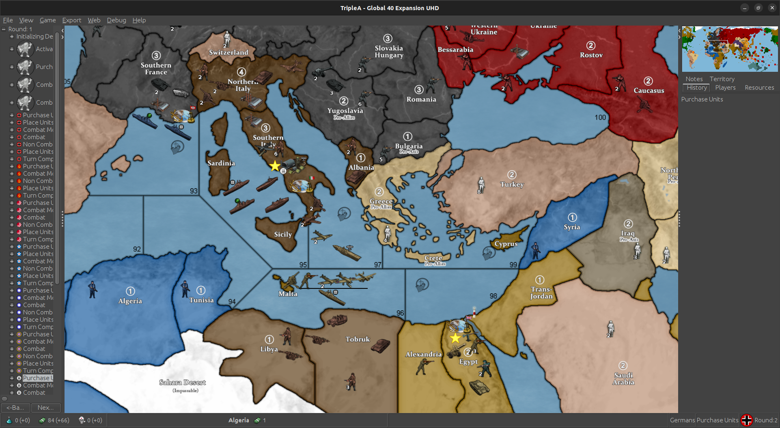Expand the 'Initializing De' history node
The image size is (780, 428).
12,37
